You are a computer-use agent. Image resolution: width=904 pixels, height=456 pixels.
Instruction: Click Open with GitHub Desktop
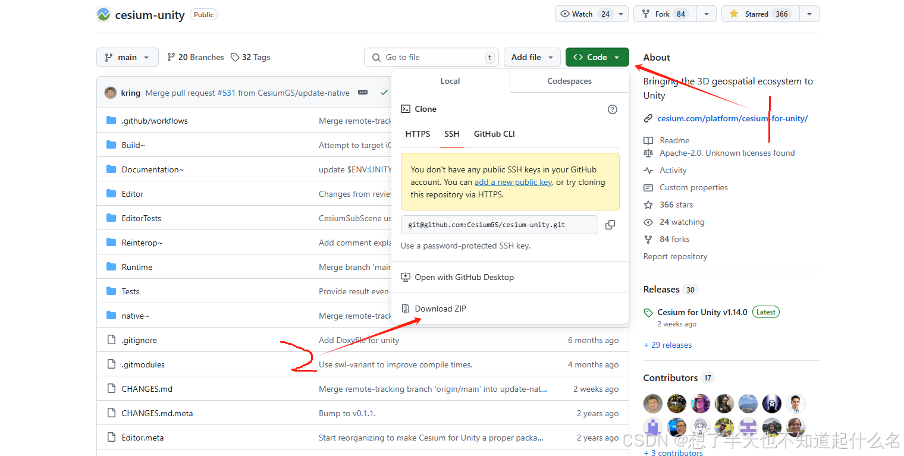click(464, 277)
